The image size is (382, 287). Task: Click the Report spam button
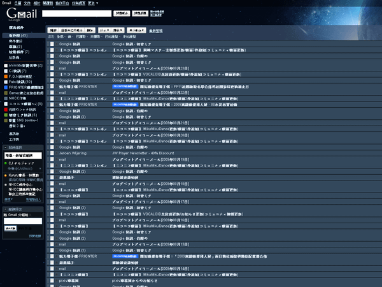[x=71, y=30]
